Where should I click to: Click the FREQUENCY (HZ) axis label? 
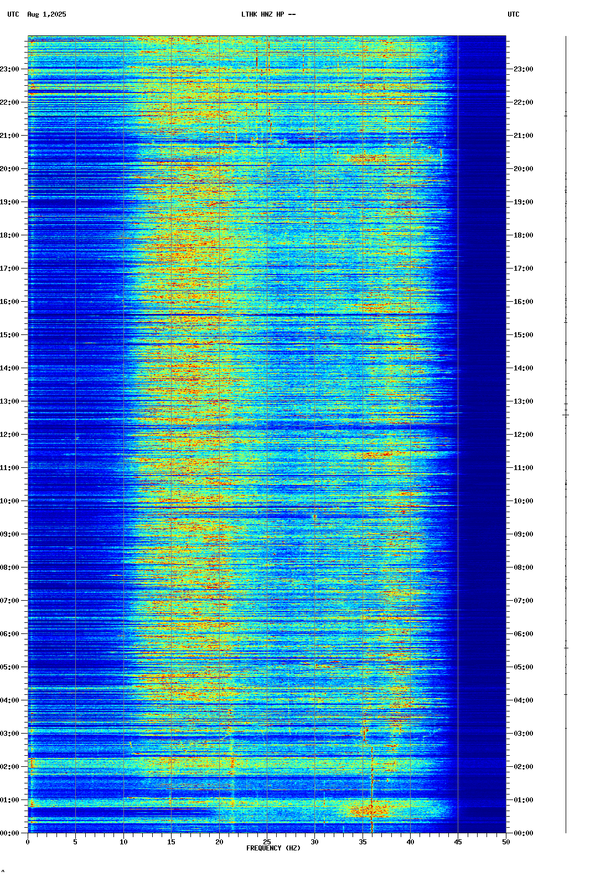point(273,848)
